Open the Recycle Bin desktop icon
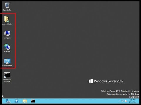 (7, 7)
